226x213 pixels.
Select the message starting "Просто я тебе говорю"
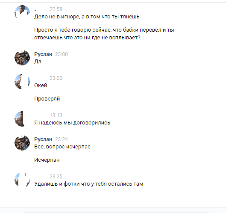tap(104, 34)
